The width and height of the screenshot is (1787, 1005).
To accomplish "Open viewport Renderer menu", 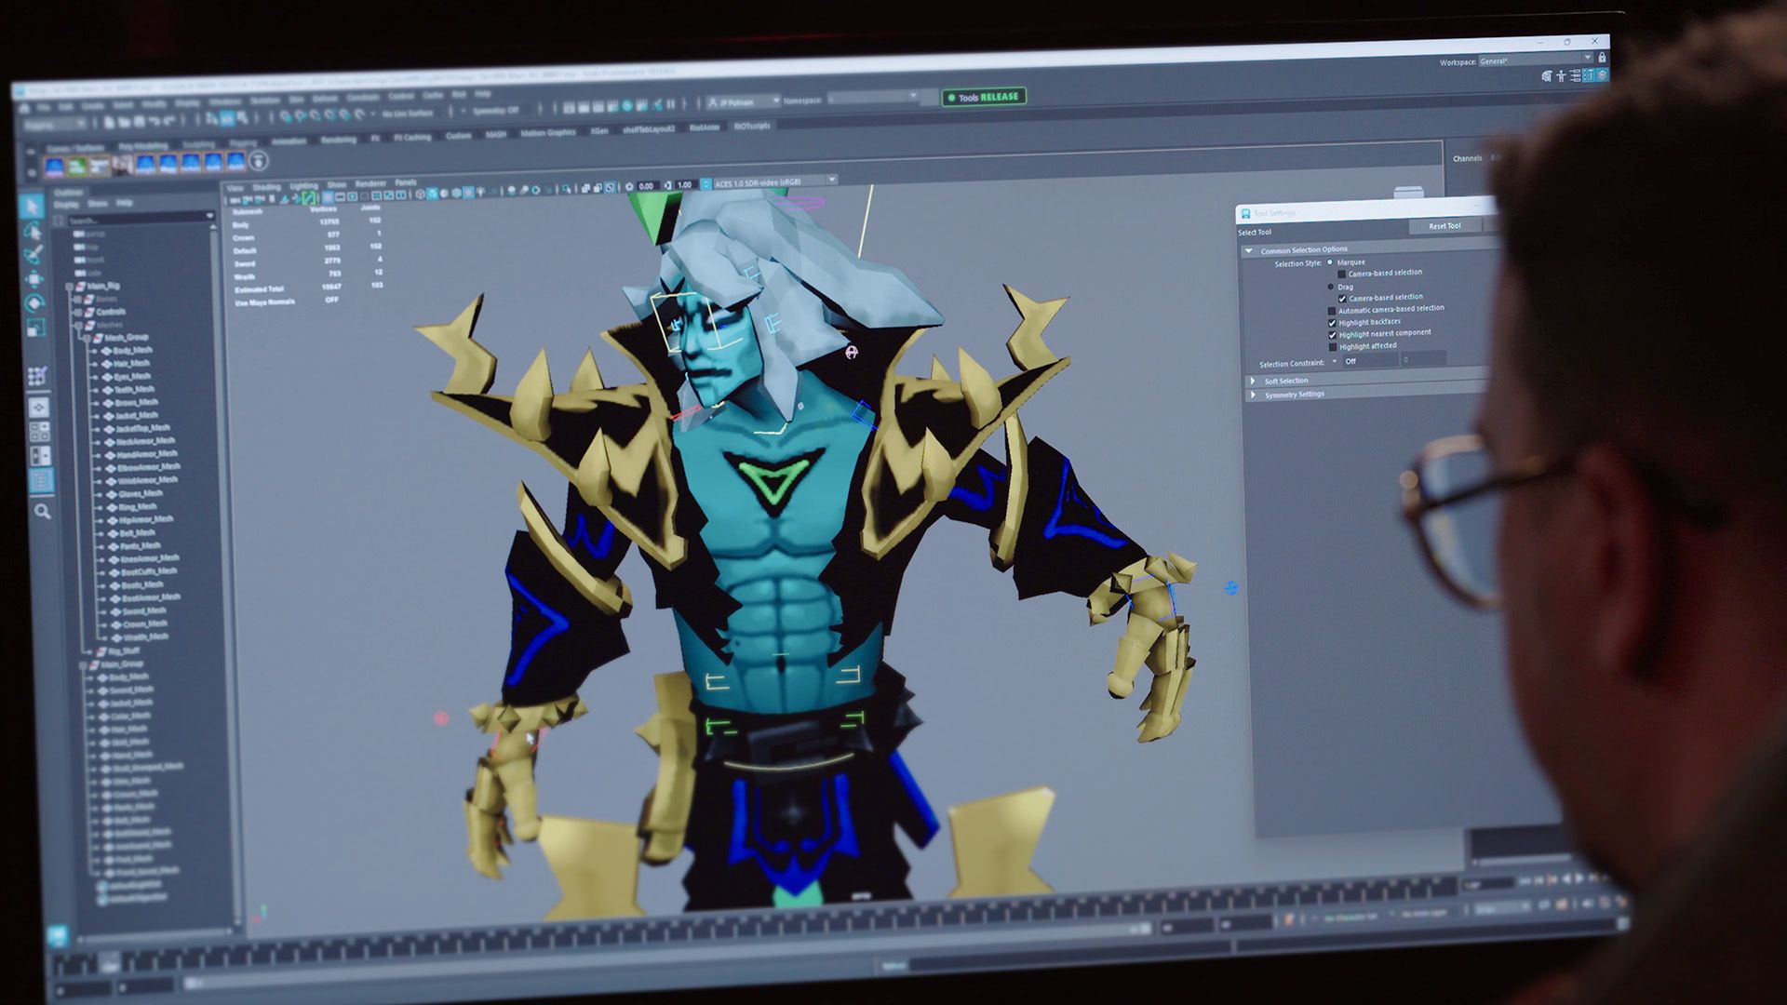I will (370, 184).
